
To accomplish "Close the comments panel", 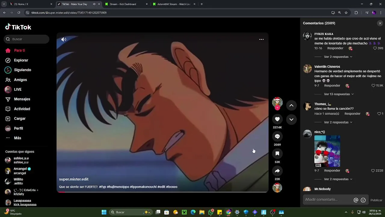I will (380, 23).
